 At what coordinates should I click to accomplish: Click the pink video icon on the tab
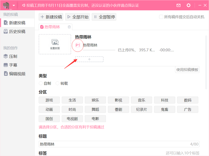(x=42, y=27)
